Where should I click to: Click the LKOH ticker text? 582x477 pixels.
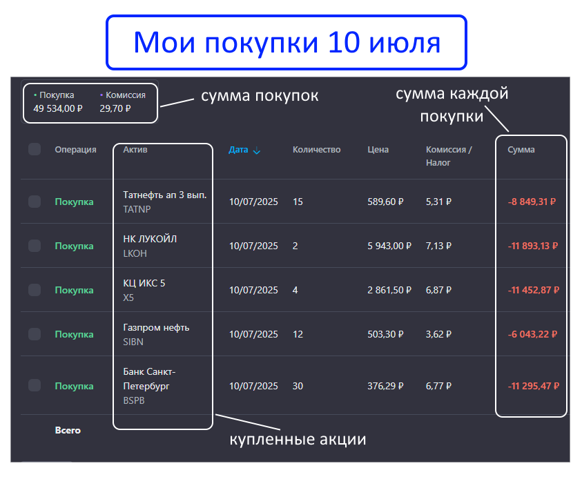tap(135, 253)
